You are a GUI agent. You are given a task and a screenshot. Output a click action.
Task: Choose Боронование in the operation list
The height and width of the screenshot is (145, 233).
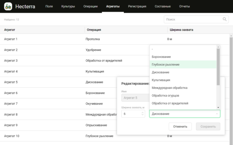(x=161, y=57)
